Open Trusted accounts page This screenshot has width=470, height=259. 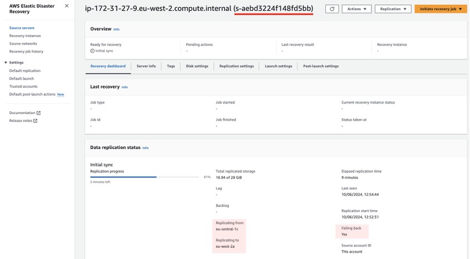[23, 87]
